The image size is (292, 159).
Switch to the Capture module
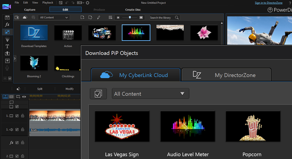point(30,10)
